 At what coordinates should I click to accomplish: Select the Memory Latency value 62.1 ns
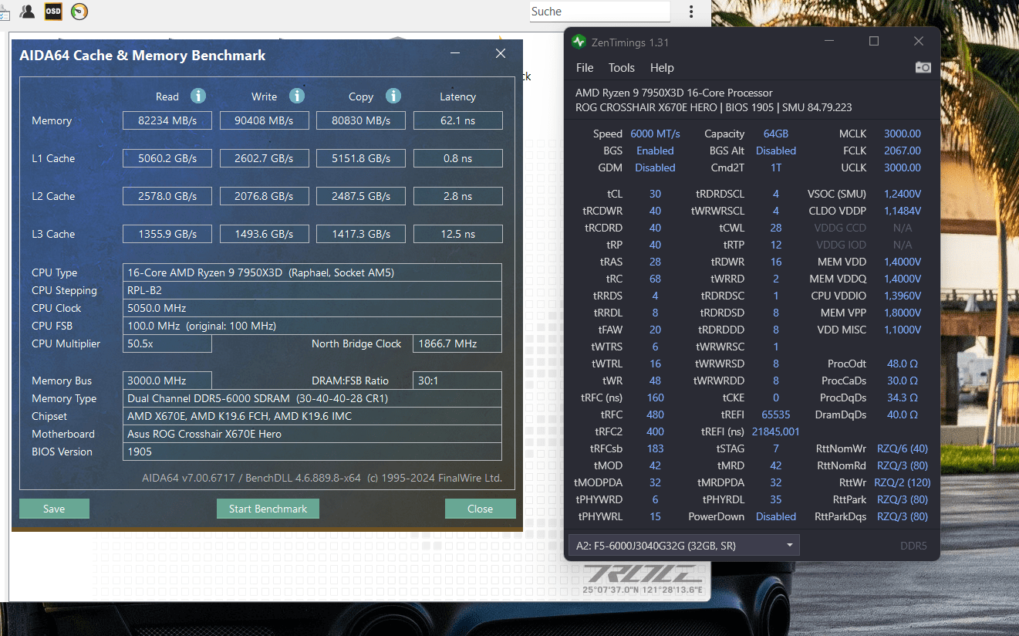458,120
